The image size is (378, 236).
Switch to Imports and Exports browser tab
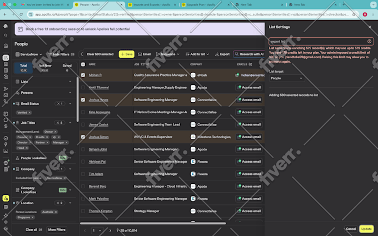pyautogui.click(x=152, y=4)
